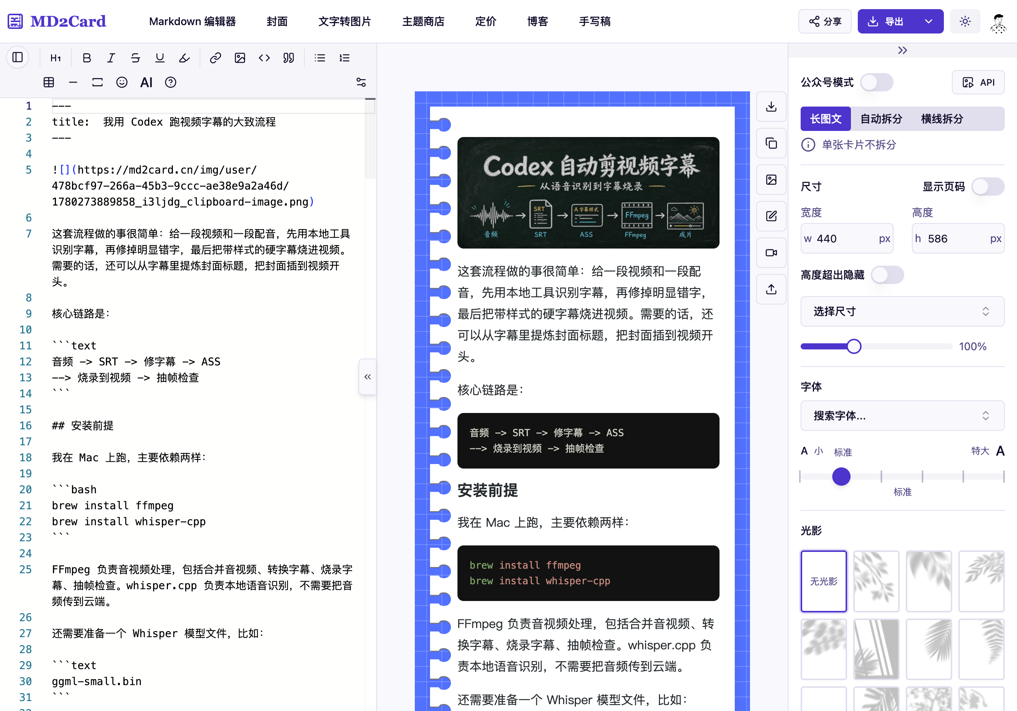
Task: Click the 导出 button
Action: click(x=887, y=21)
